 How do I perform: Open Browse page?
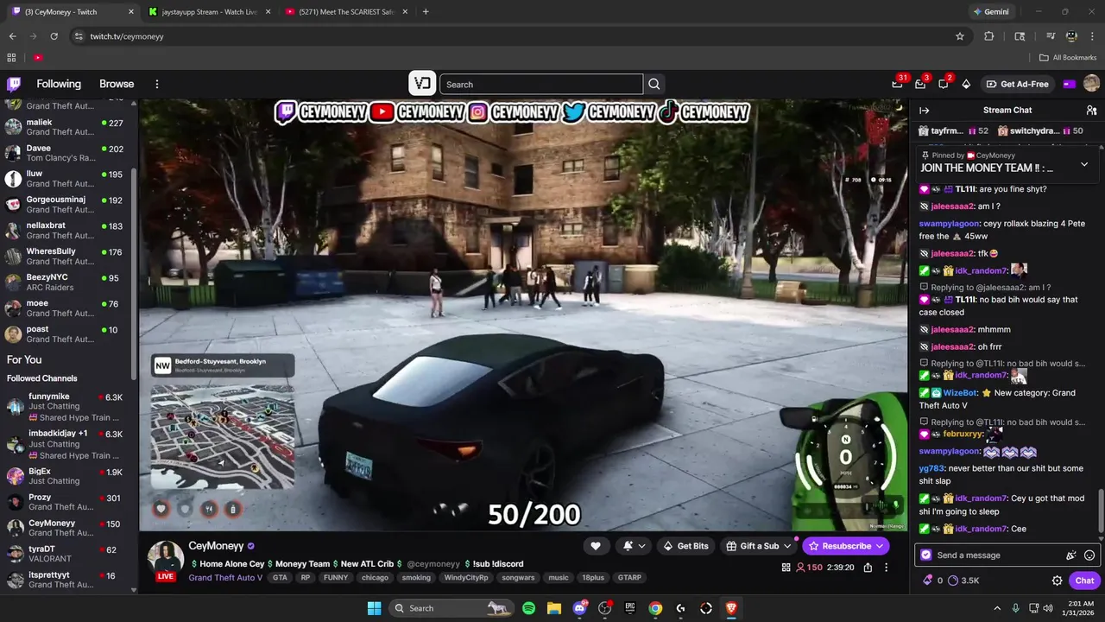click(117, 84)
